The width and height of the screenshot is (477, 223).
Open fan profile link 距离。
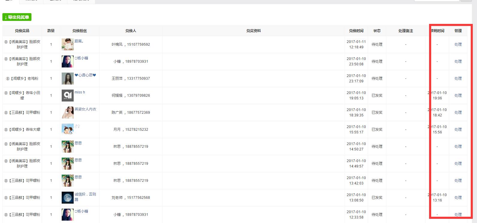coord(79,41)
